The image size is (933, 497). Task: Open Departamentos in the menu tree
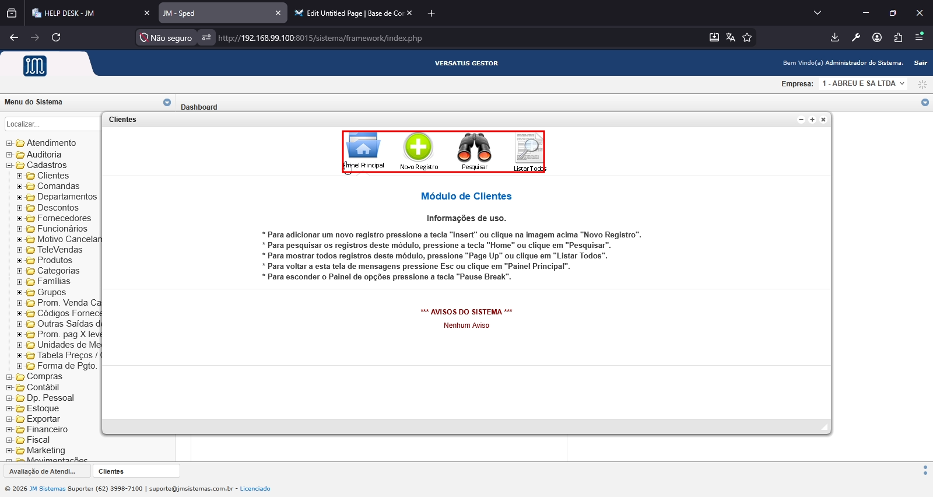[x=67, y=197]
